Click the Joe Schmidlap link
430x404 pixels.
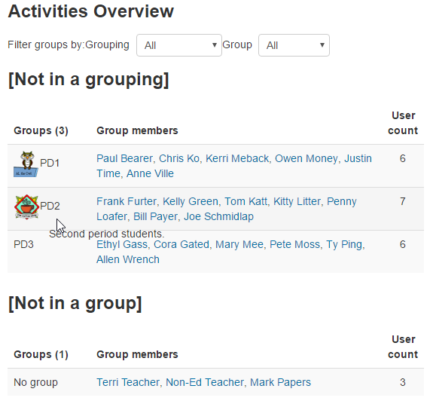pos(218,216)
